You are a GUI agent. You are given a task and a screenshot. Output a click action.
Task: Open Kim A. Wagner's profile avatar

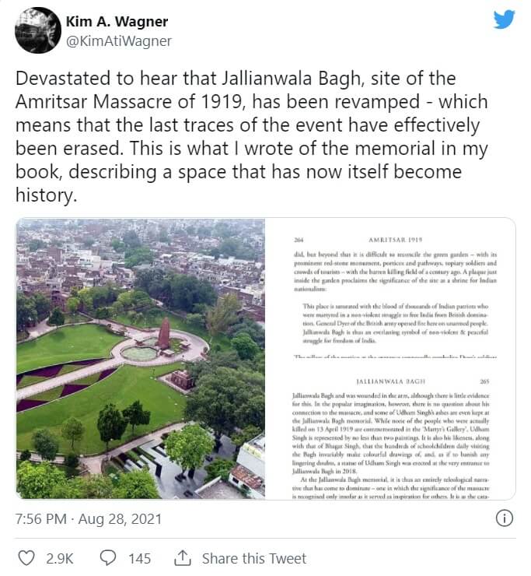pos(38,30)
